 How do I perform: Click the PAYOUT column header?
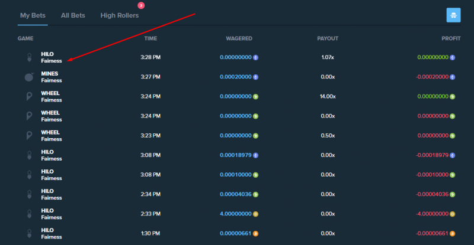pos(328,38)
